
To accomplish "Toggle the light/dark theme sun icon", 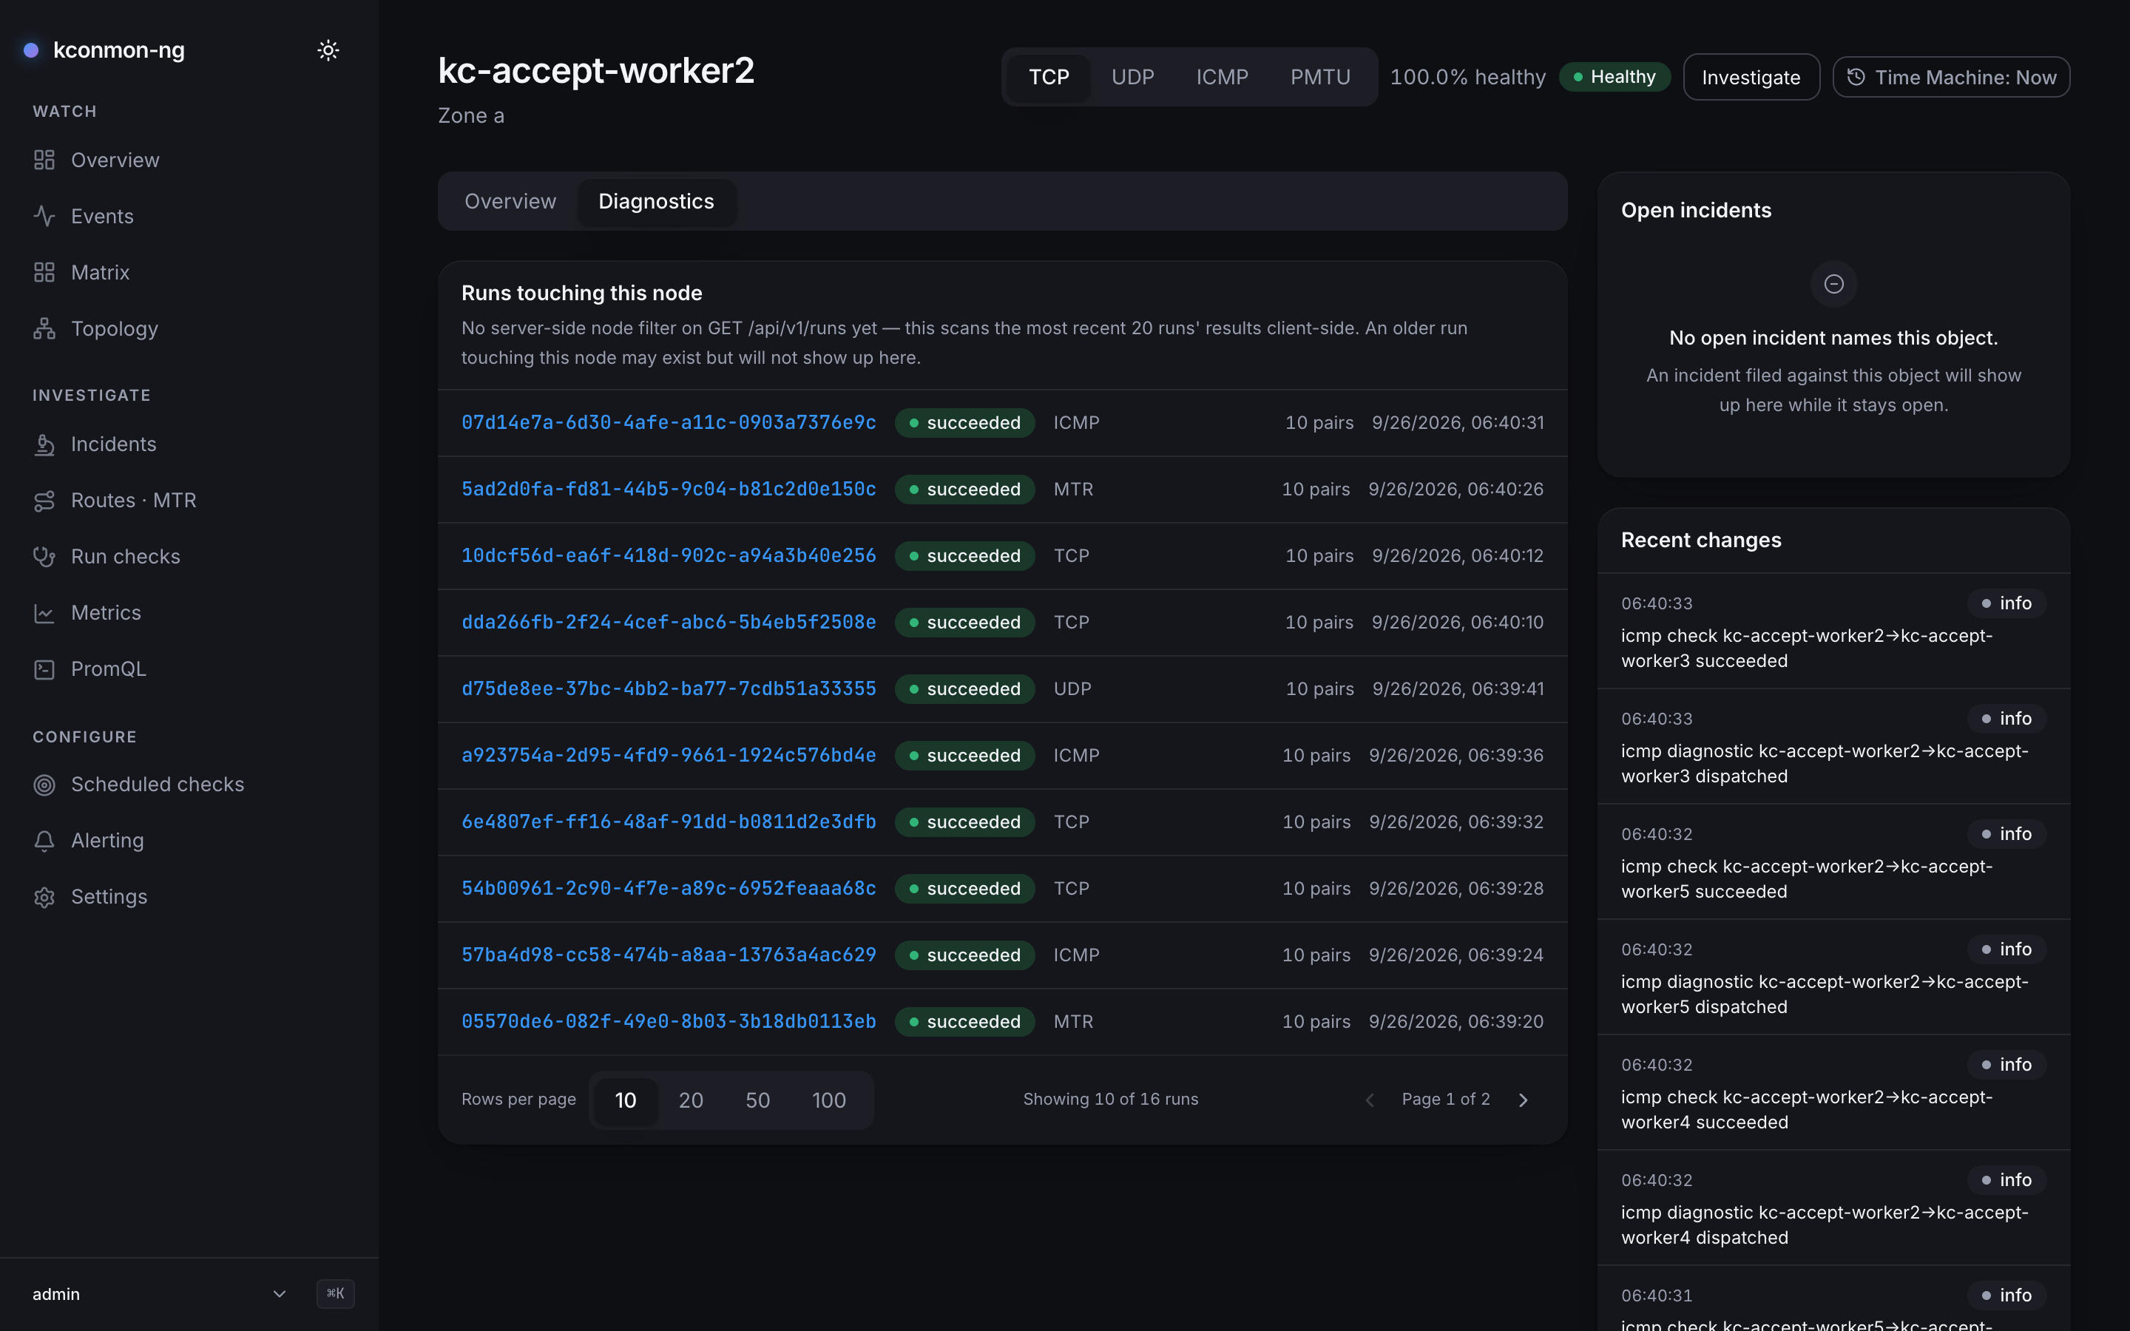I will (x=328, y=50).
